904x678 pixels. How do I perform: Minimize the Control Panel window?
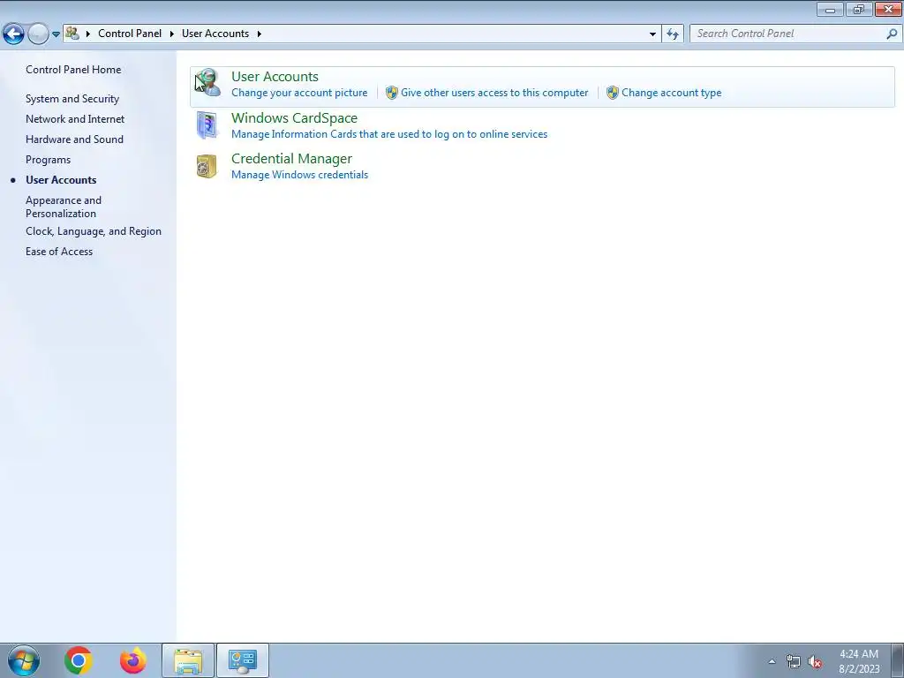pos(830,10)
